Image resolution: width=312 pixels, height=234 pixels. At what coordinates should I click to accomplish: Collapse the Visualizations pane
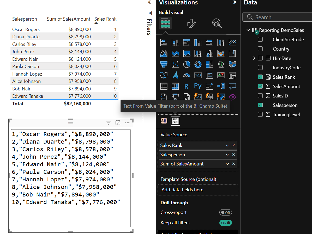tap(235, 2)
